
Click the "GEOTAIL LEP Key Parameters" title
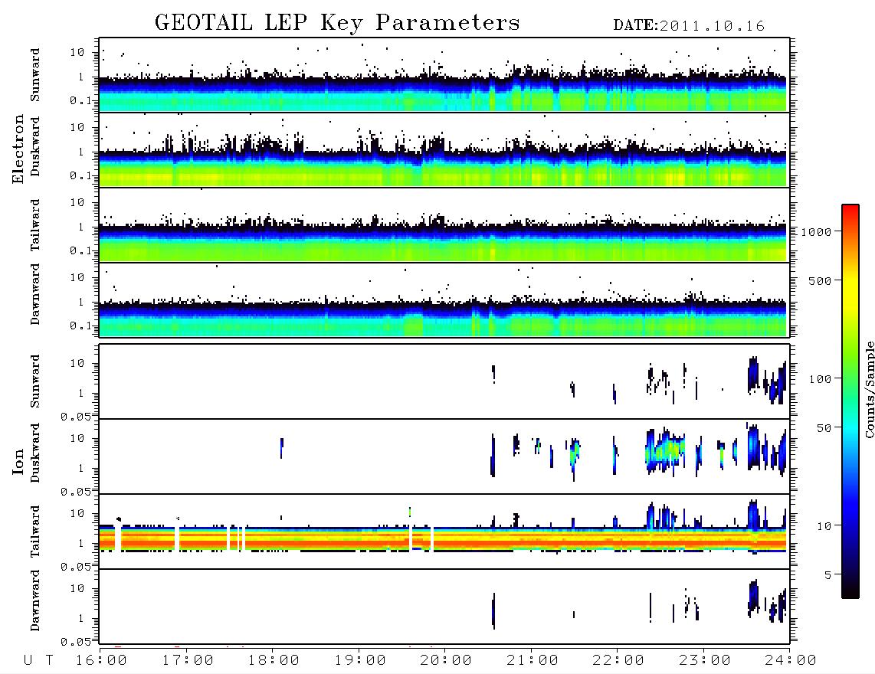(337, 23)
